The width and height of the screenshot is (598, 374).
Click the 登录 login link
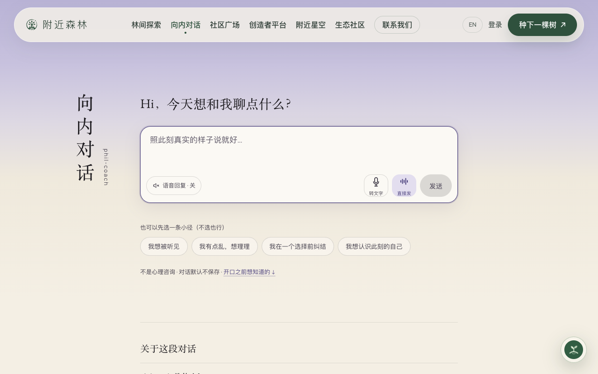pyautogui.click(x=495, y=25)
